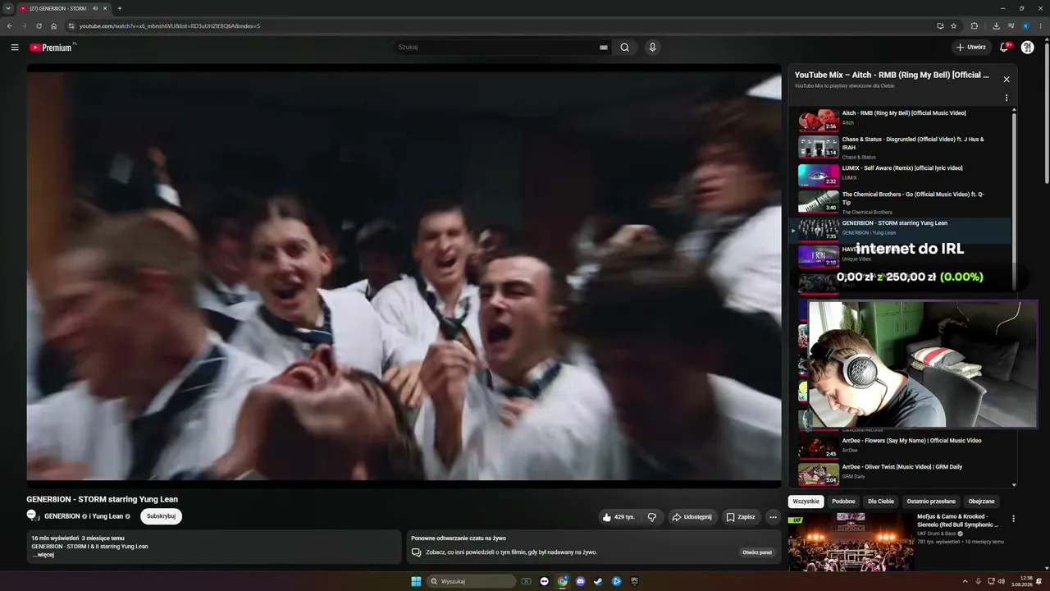1050x591 pixels.
Task: Close the GENER8ION - STORM browser tab
Action: (x=105, y=8)
